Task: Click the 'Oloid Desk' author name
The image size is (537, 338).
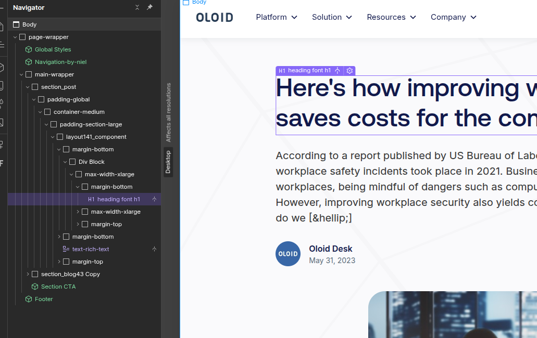Action: click(331, 249)
